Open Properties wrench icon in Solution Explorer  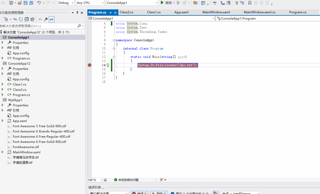[x=46, y=19]
